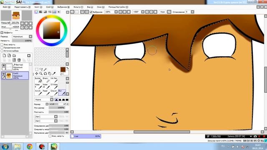Select the Crayon brush
Screen dimensions: 267x150
pos(54,92)
